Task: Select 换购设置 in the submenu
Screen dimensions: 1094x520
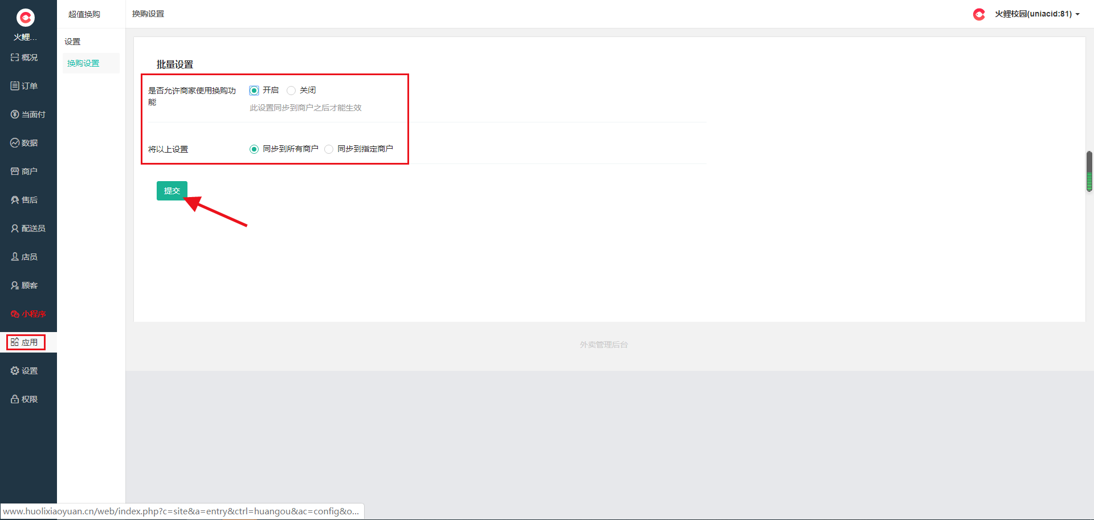Action: click(x=91, y=63)
